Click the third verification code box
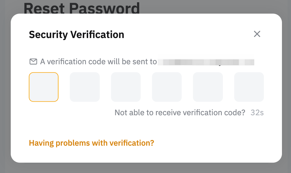The image size is (291, 173). [x=126, y=87]
